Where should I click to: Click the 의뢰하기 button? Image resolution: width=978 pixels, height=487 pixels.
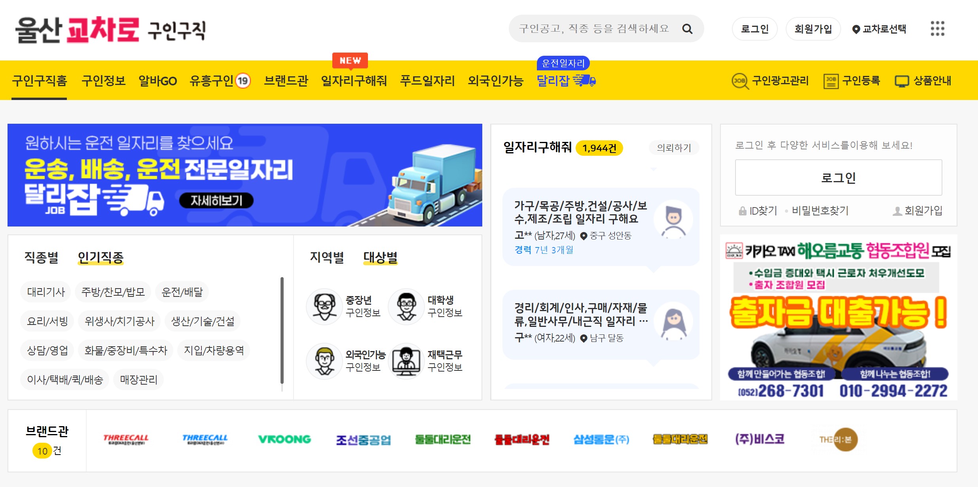coord(674,148)
